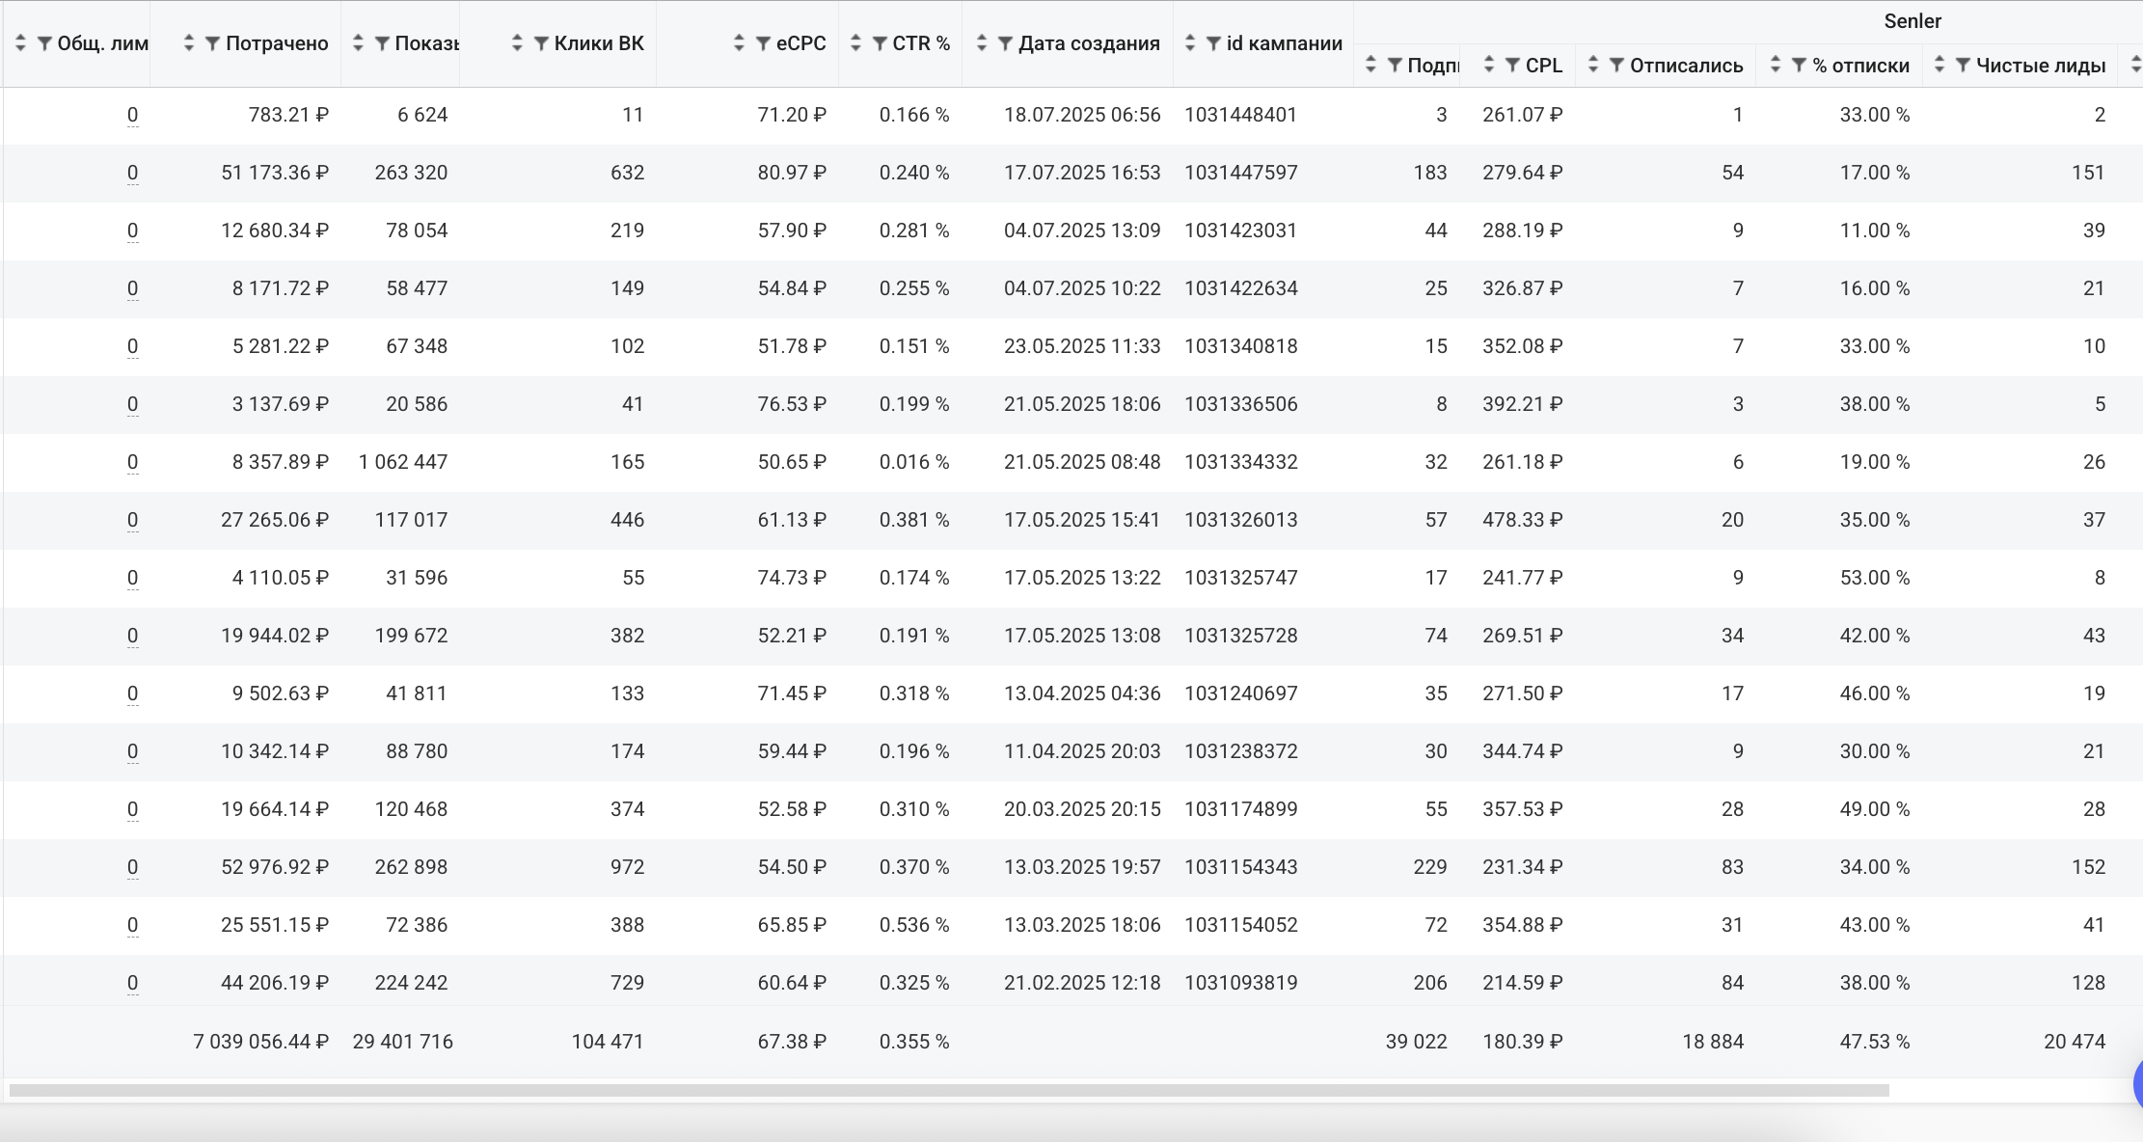Click filter icon in CPL column

click(x=1512, y=66)
